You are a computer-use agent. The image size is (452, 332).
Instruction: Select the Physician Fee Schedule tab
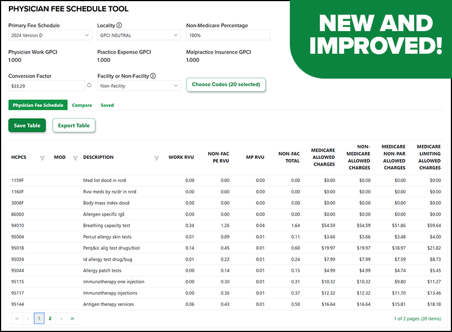click(38, 105)
